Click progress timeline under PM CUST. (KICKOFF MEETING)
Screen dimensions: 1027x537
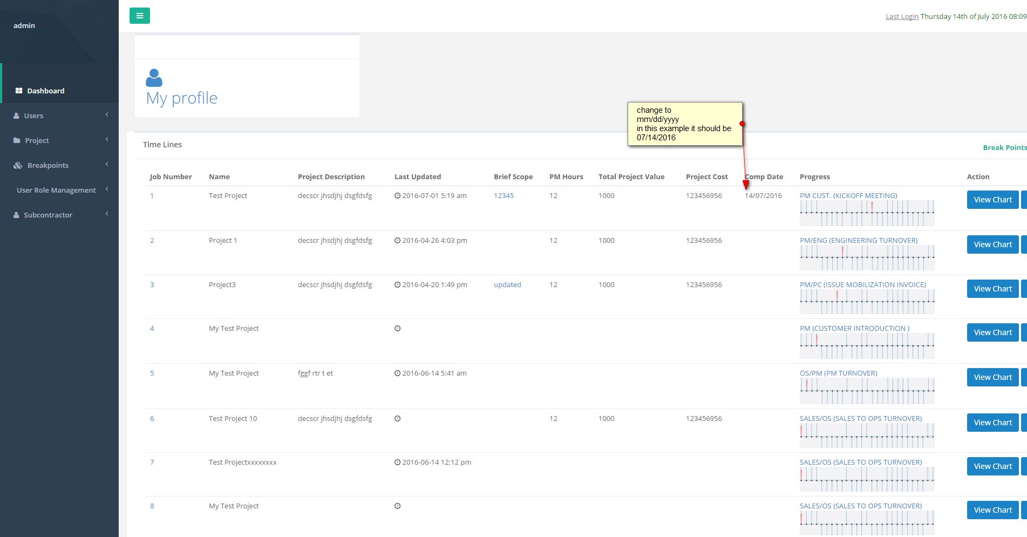click(x=867, y=213)
